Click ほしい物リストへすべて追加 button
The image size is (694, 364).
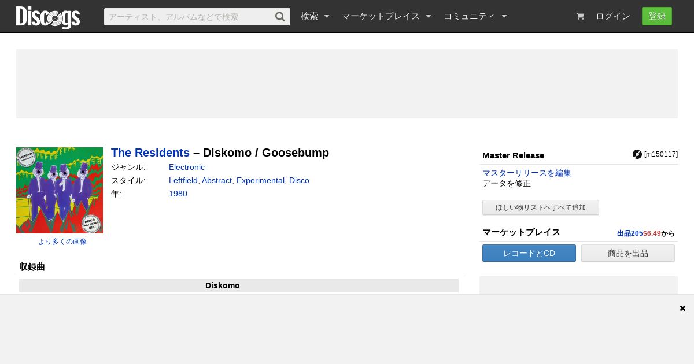(541, 207)
